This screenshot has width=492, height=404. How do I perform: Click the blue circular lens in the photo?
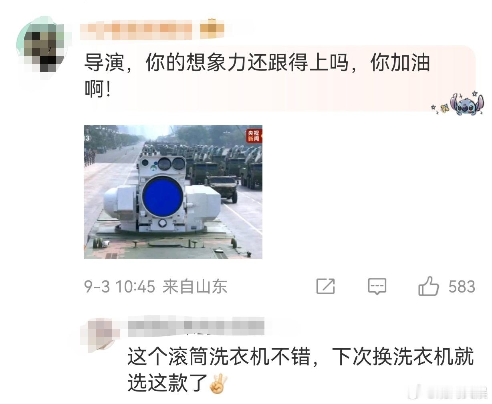[162, 197]
